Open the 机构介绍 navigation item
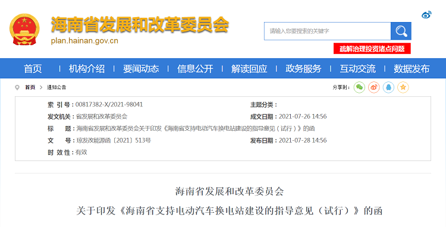The height and width of the screenshot is (227, 446). [x=87, y=69]
